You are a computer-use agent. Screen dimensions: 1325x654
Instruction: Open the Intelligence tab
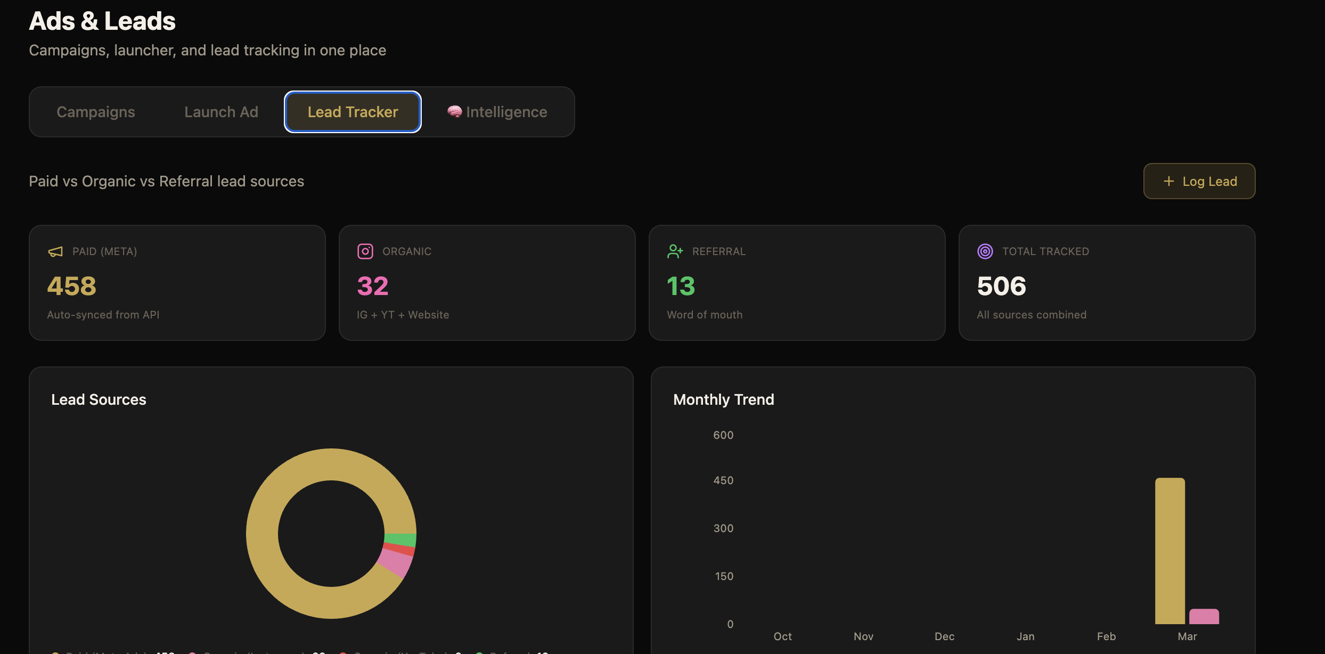pos(497,112)
